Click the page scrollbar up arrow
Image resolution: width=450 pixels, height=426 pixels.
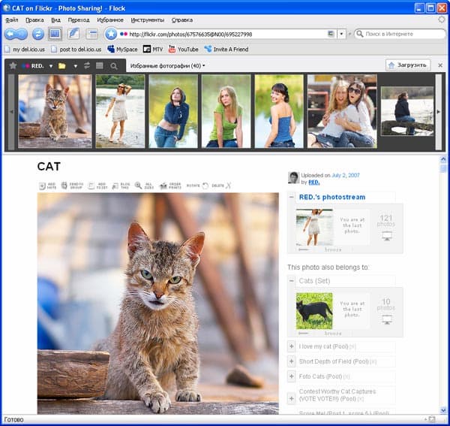tap(443, 159)
